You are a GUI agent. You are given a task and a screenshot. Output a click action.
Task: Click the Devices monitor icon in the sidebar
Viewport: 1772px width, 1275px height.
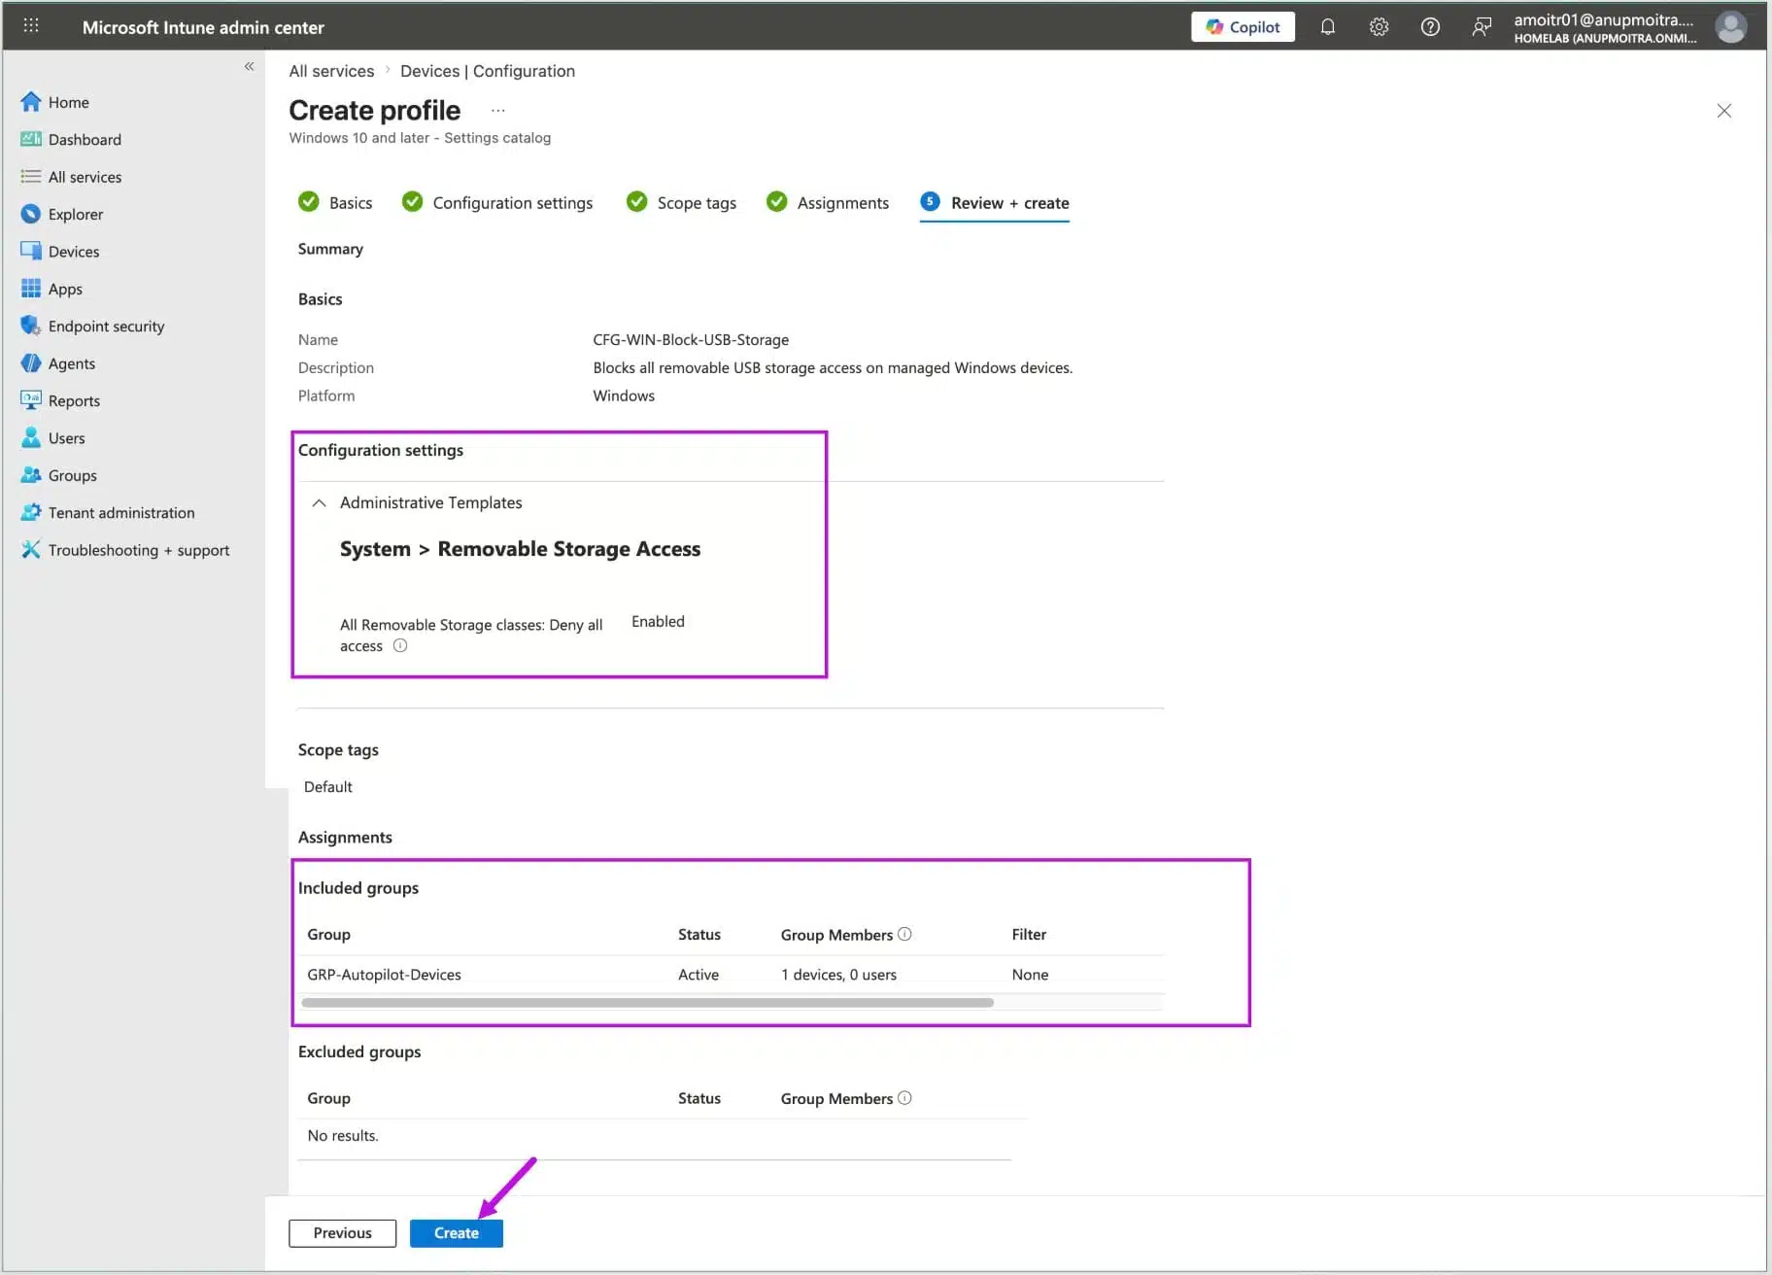pyautogui.click(x=31, y=251)
